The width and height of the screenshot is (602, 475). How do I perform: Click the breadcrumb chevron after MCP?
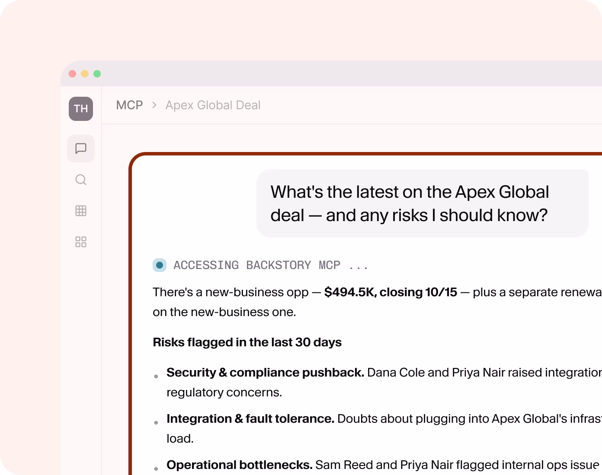154,105
